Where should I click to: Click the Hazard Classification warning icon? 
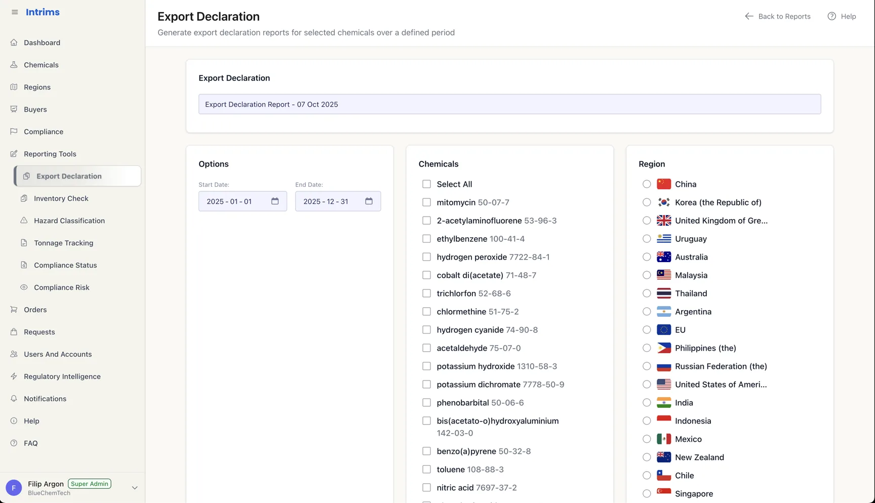pos(24,221)
